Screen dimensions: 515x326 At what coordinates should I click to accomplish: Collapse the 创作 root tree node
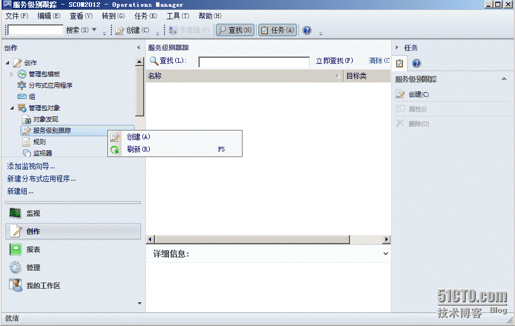[x=7, y=62]
